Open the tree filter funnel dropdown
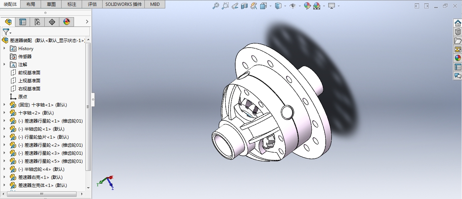 click(x=7, y=32)
